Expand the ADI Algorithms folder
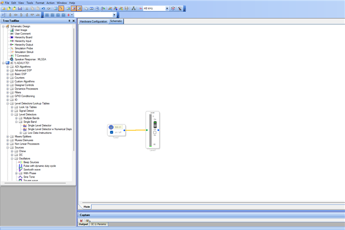This screenshot has height=230, width=345. (8, 67)
